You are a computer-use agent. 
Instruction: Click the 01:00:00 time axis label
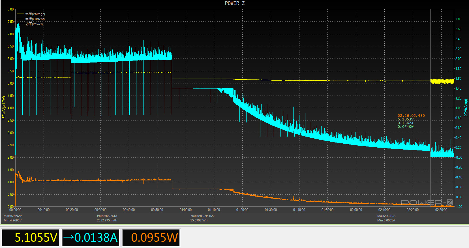(186, 210)
